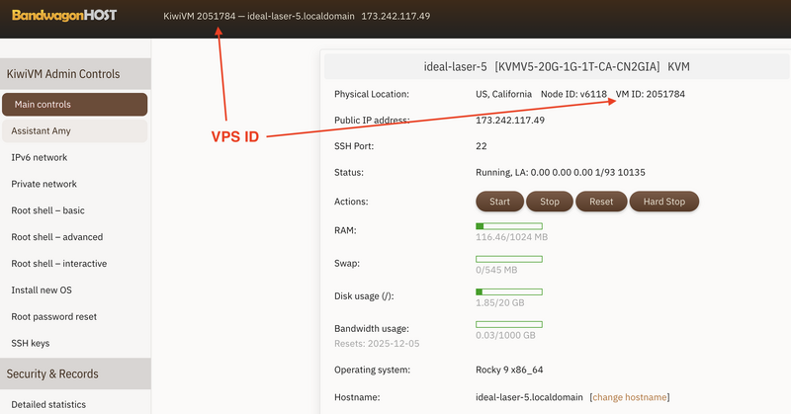Select Install new OS

pyautogui.click(x=42, y=290)
